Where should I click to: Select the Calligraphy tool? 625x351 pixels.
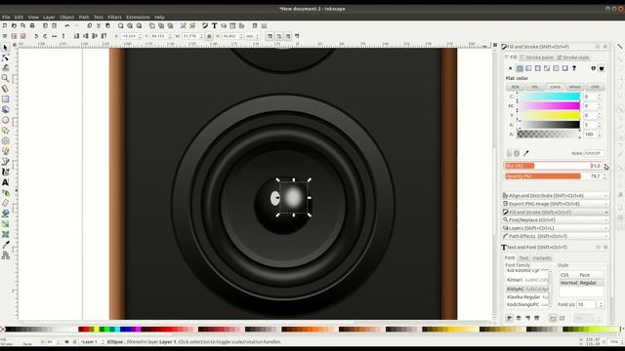click(x=5, y=172)
